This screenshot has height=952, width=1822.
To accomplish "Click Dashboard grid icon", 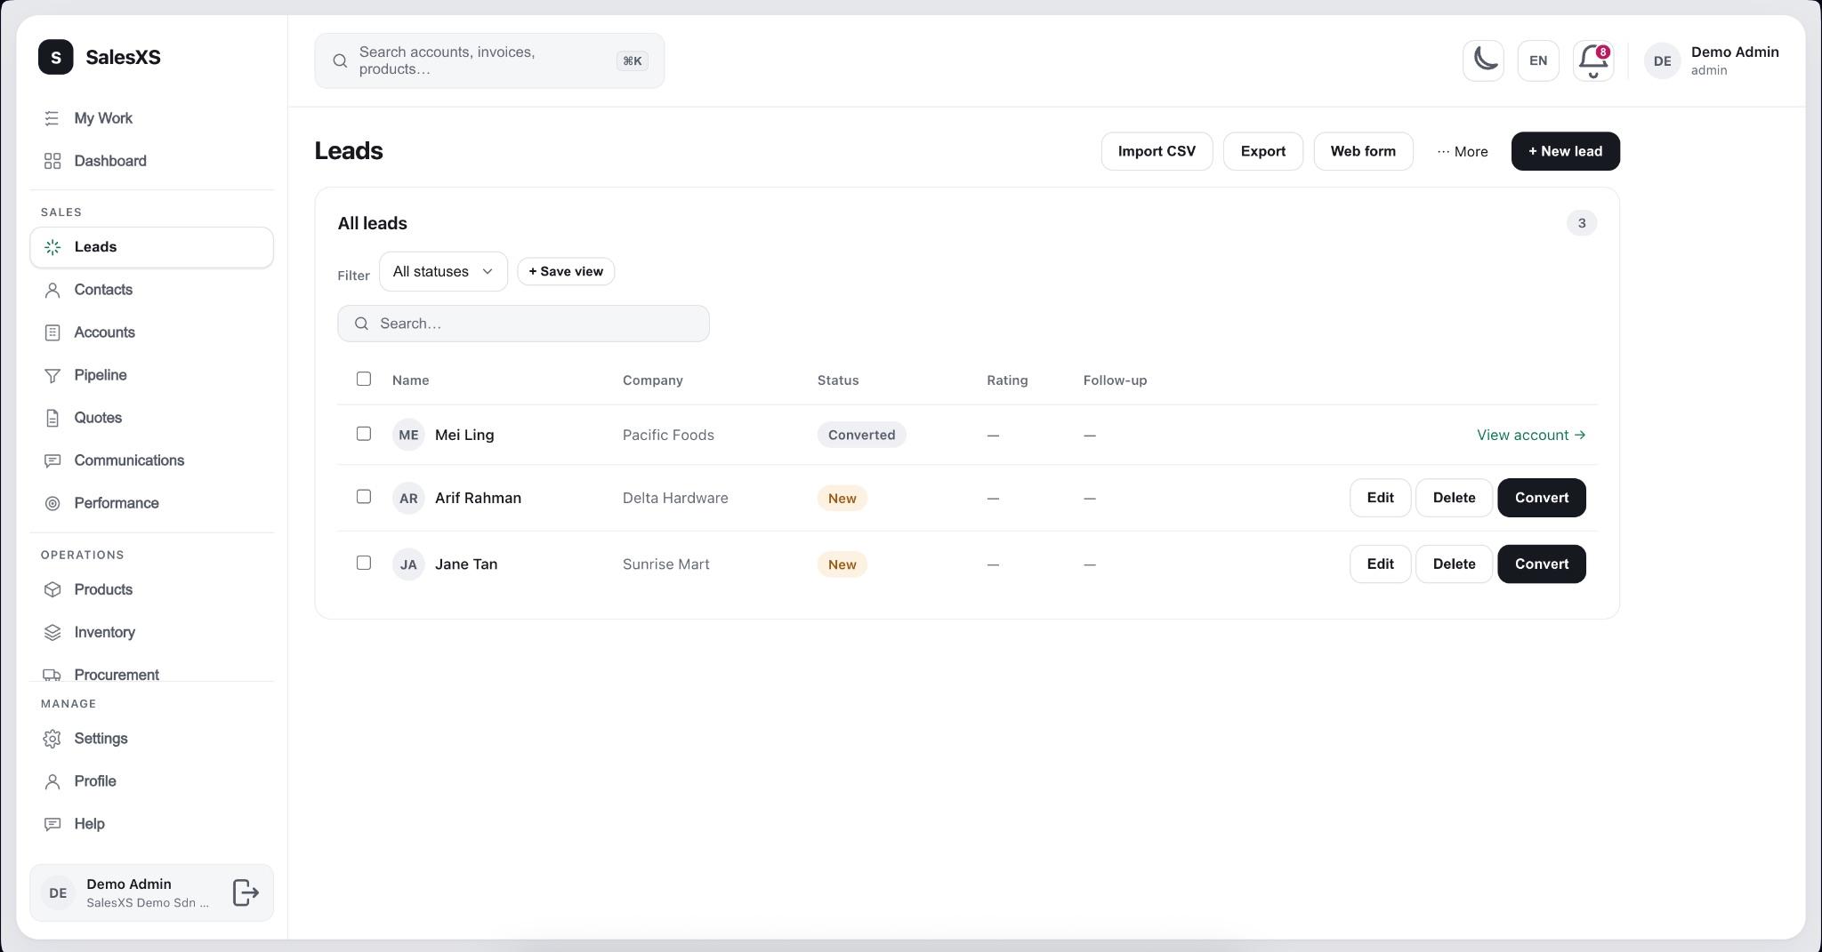I will coord(52,161).
